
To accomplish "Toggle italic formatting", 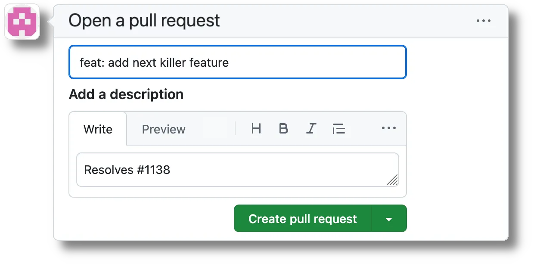I will (x=311, y=128).
